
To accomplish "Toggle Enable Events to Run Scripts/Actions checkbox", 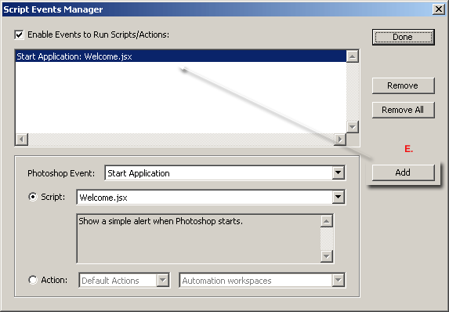I will [x=19, y=35].
